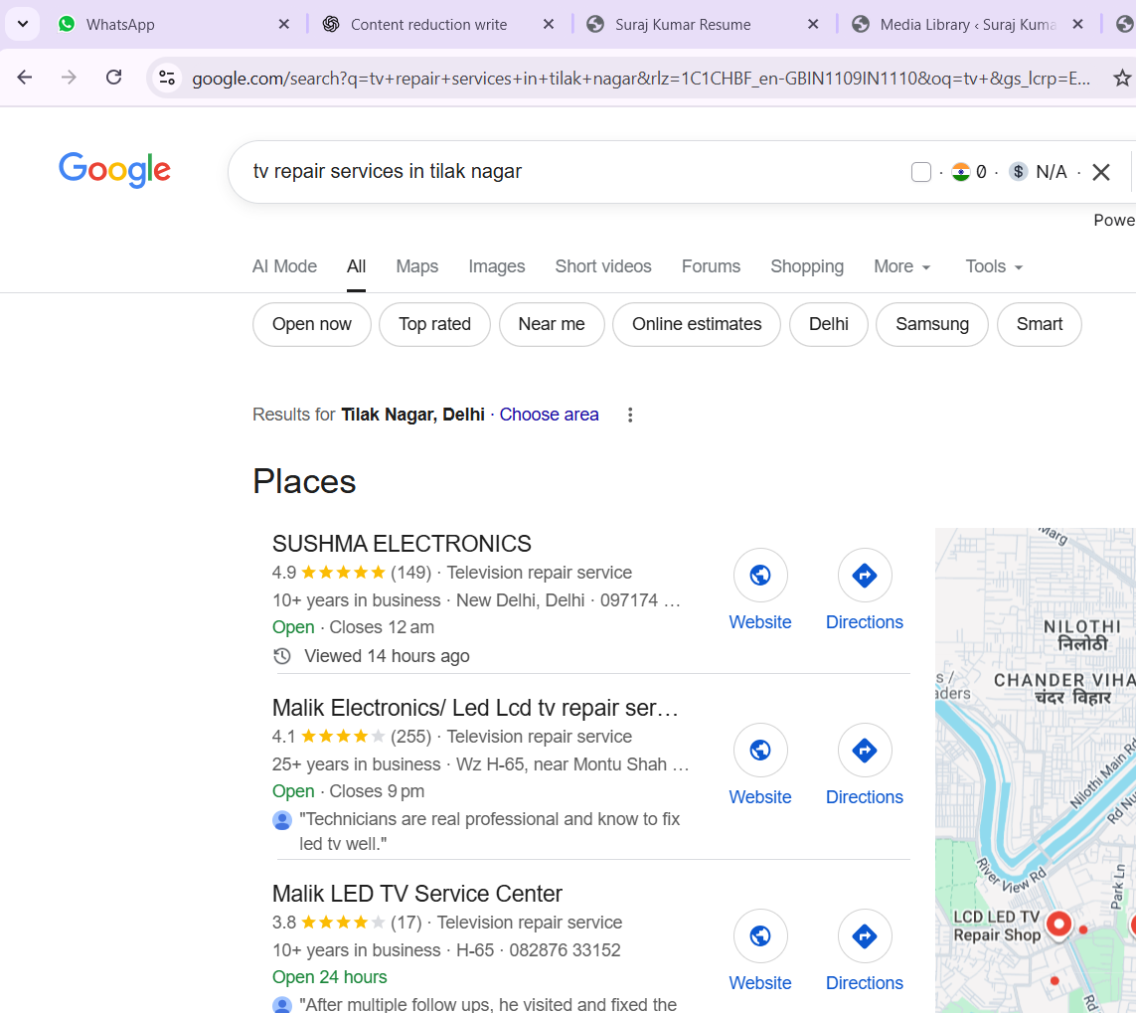Click the Google logo
The height and width of the screenshot is (1013, 1136).
114,170
